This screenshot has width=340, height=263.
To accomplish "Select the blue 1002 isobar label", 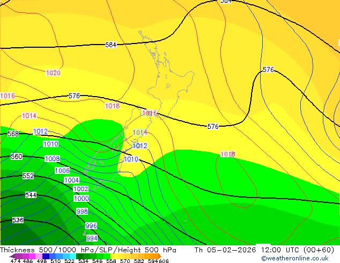I will (x=80, y=189).
